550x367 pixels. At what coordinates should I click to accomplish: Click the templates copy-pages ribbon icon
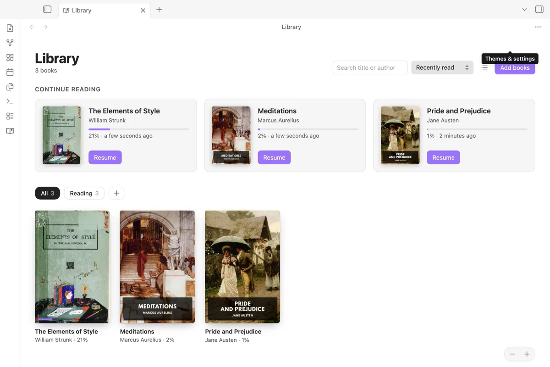tap(10, 87)
